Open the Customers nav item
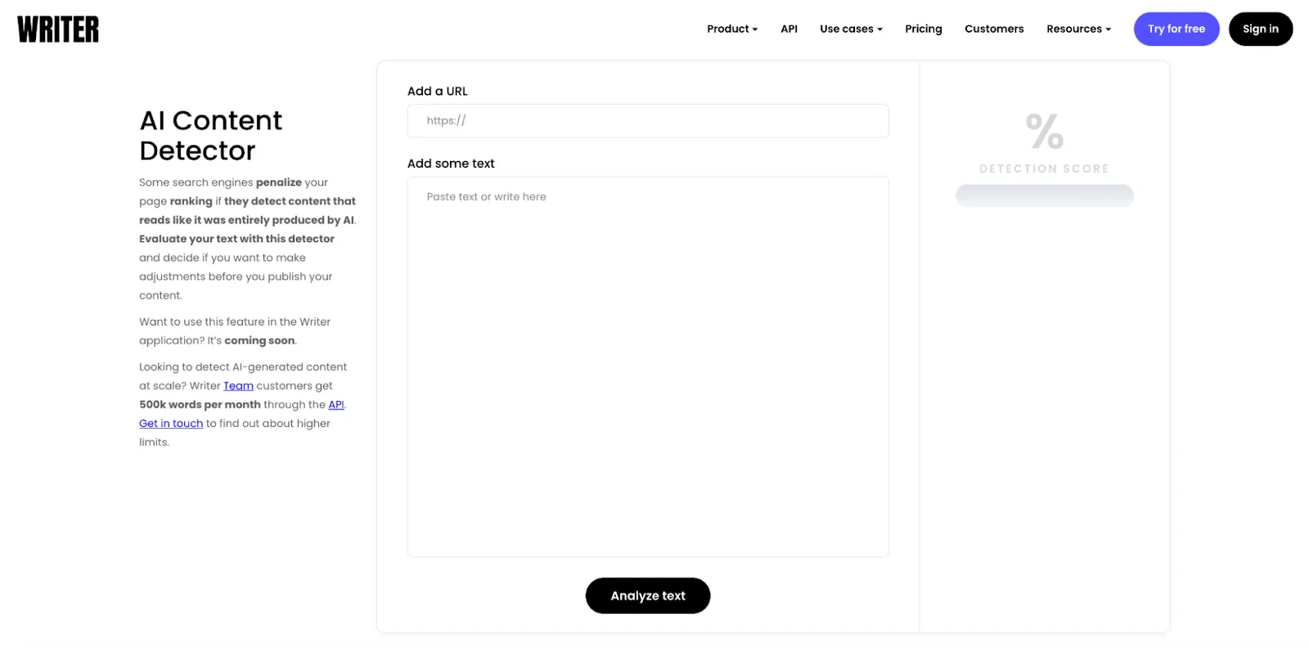1309x648 pixels. pyautogui.click(x=994, y=29)
